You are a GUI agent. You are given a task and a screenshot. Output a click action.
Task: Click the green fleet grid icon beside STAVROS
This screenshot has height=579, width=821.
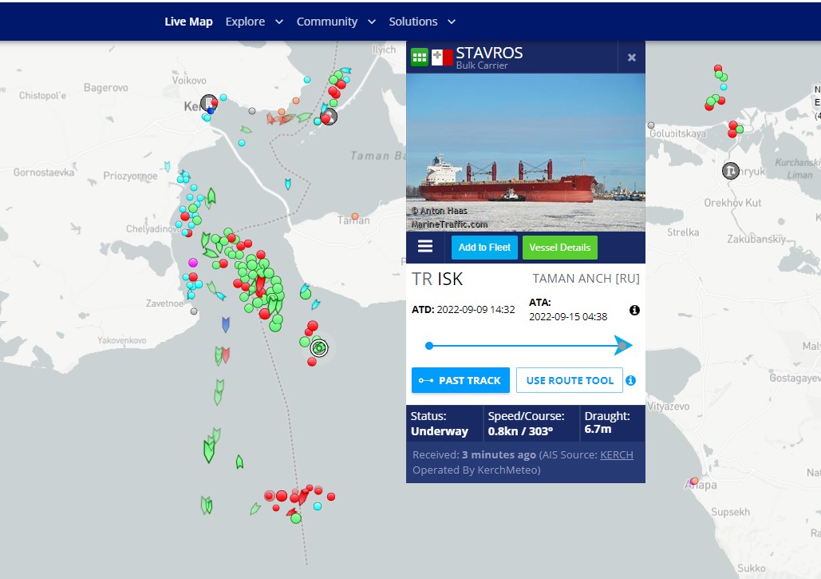tap(420, 57)
